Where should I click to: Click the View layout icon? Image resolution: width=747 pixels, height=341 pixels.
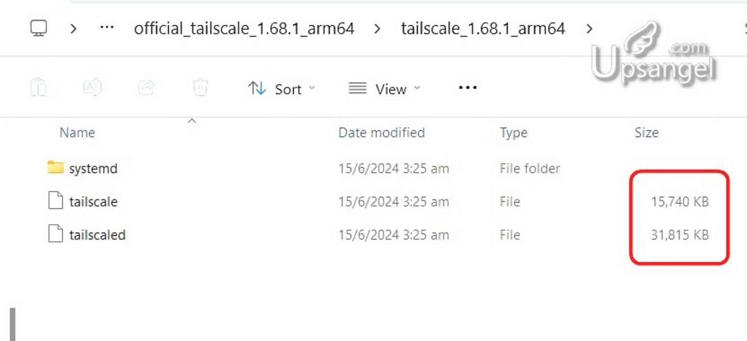point(357,88)
